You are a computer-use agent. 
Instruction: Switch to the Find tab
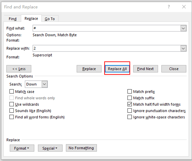[x=12, y=19]
